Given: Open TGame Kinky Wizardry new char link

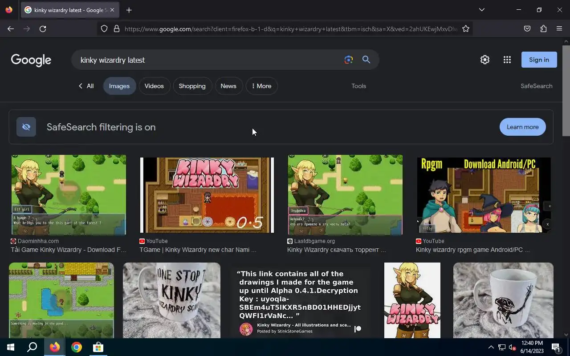Looking at the screenshot, I should [198, 250].
